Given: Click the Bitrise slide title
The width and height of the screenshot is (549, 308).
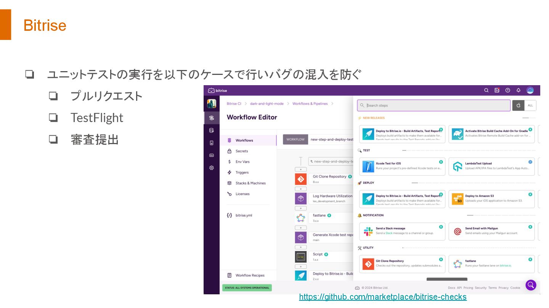Looking at the screenshot, I should pyautogui.click(x=45, y=25).
